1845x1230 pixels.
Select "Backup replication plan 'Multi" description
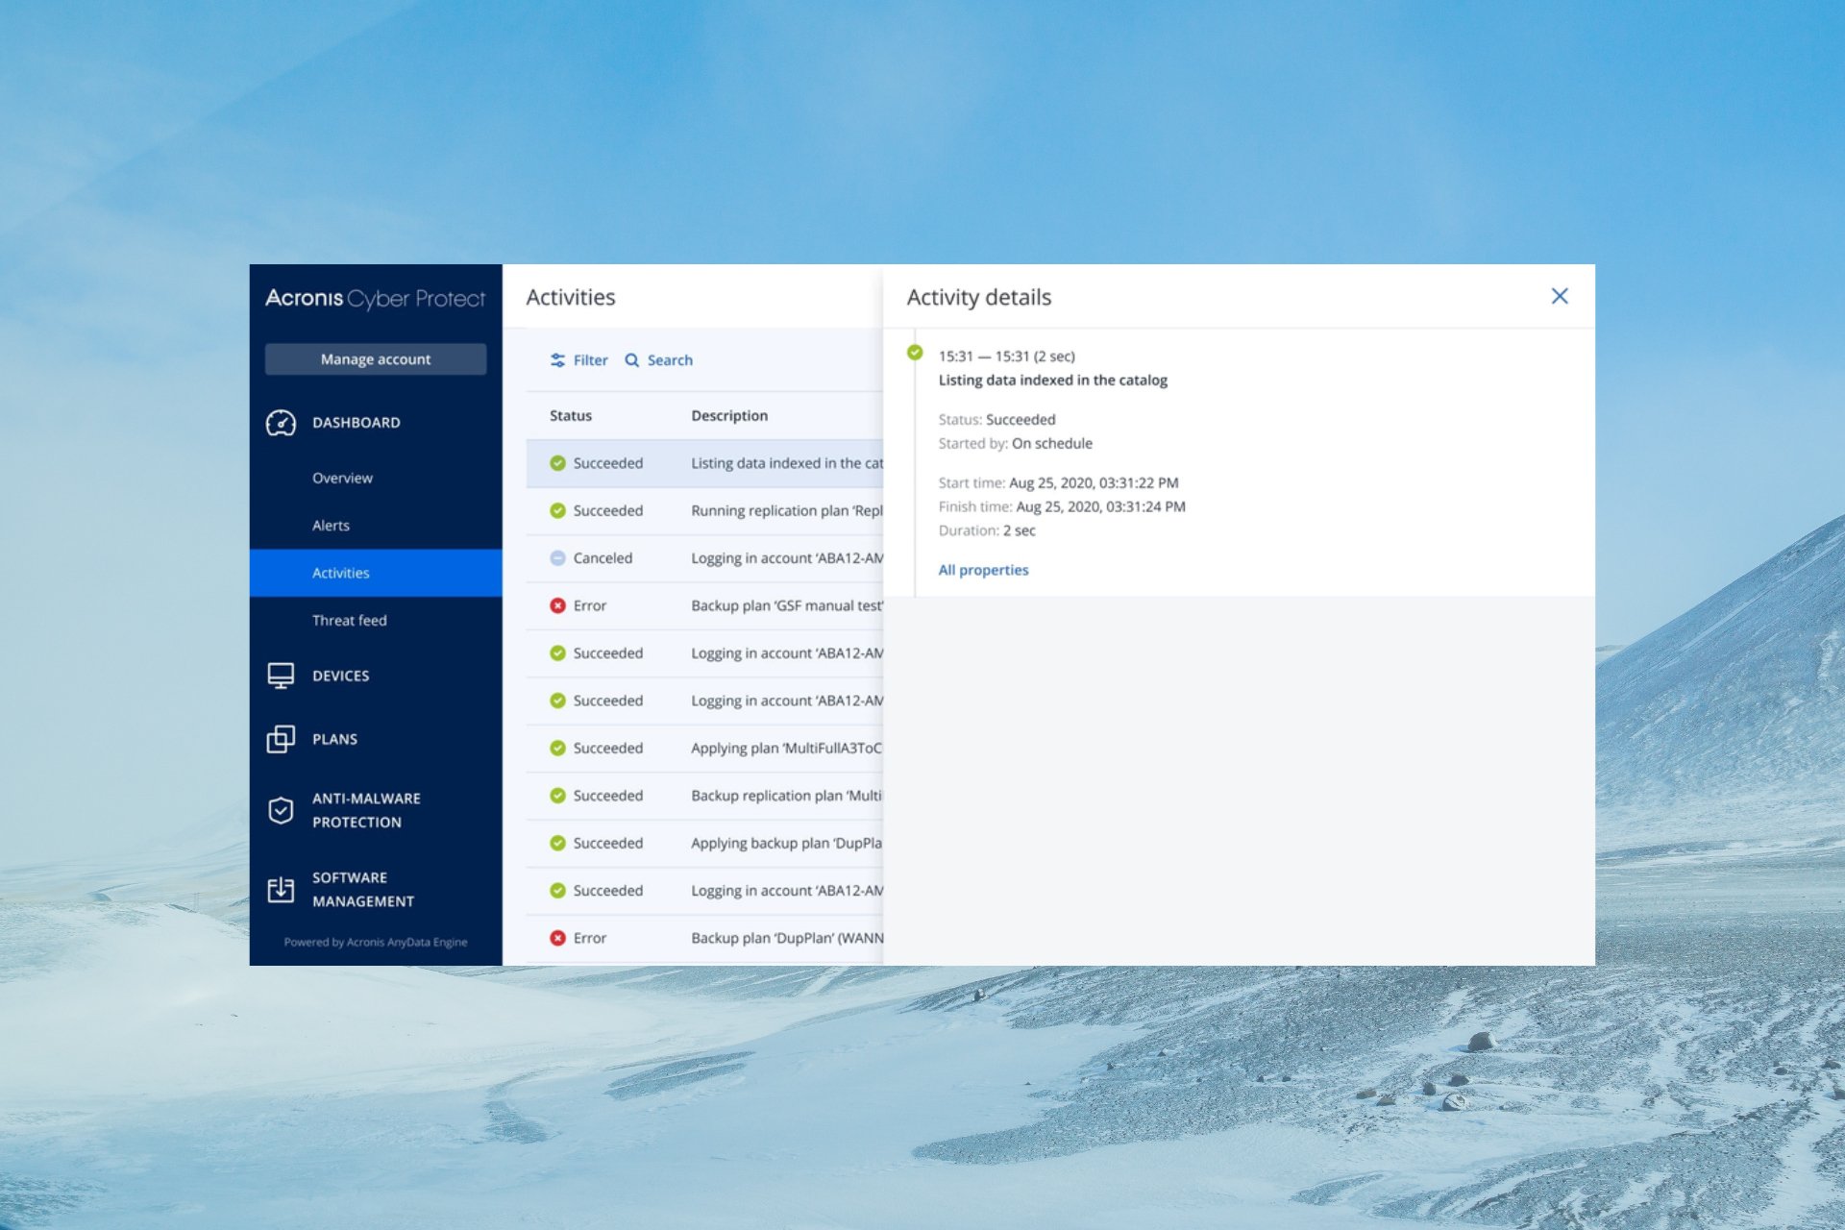click(787, 796)
